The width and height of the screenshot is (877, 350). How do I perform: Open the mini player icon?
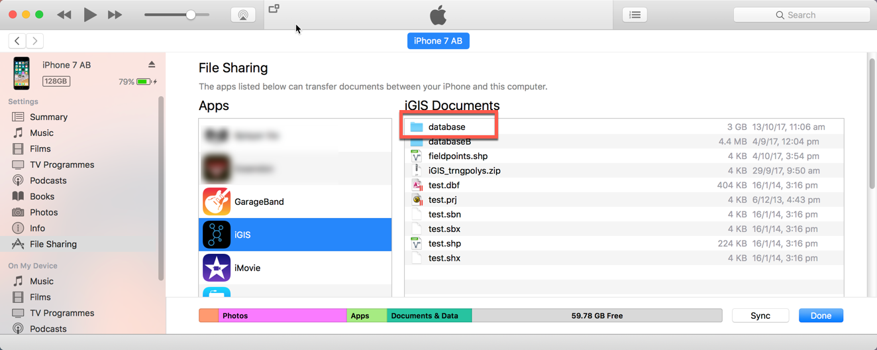(274, 9)
